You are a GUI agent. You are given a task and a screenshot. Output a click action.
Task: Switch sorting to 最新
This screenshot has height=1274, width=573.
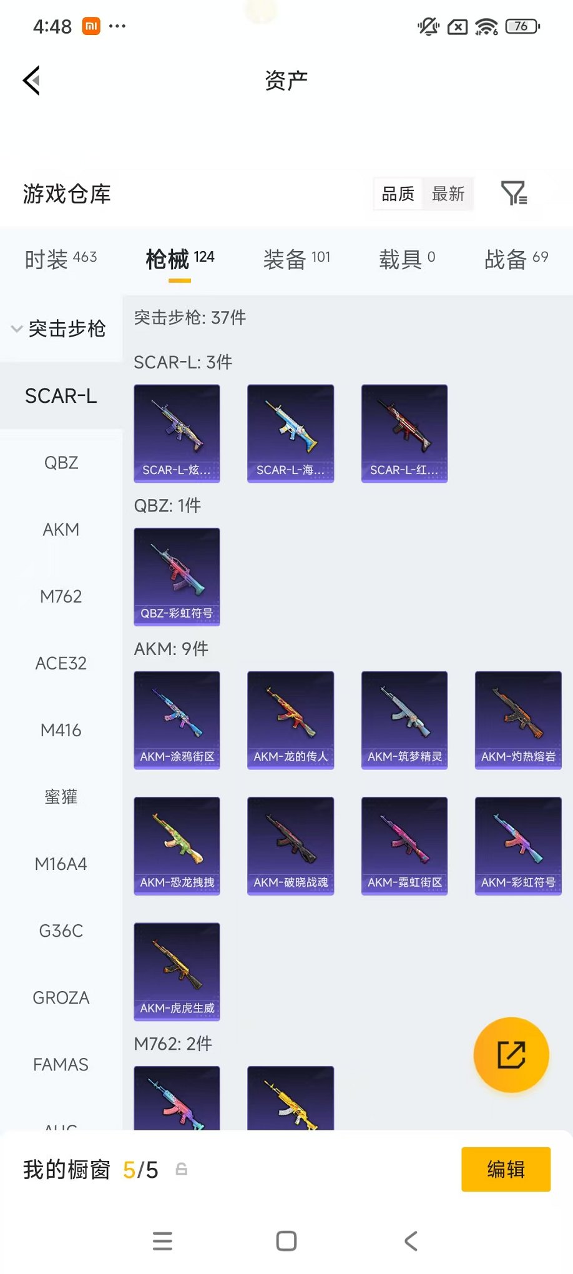coord(448,194)
